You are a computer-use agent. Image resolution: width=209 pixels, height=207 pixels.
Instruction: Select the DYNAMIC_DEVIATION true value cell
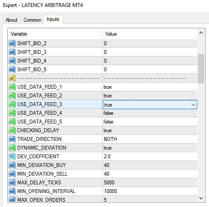(x=150, y=148)
